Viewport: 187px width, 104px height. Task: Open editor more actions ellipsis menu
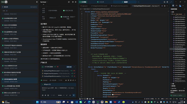point(167,6)
